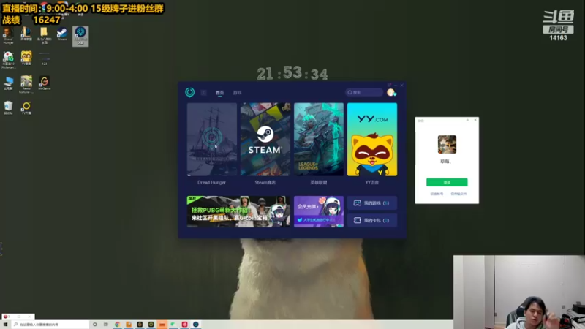Select the Dread Hunger game card
This screenshot has width=585, height=329.
pyautogui.click(x=212, y=140)
